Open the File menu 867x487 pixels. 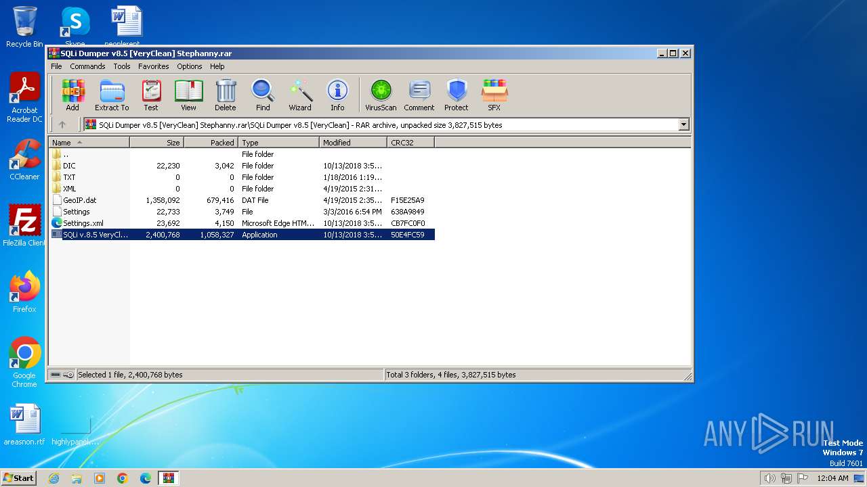[56, 66]
